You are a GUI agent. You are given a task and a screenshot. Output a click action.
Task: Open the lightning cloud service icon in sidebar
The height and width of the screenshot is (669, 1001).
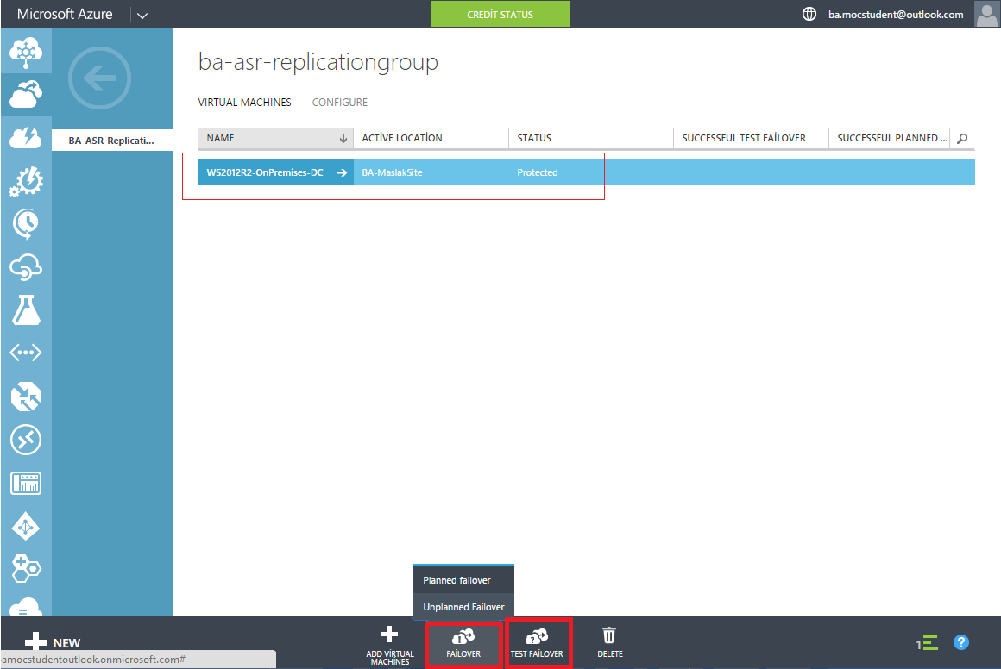pos(26,137)
